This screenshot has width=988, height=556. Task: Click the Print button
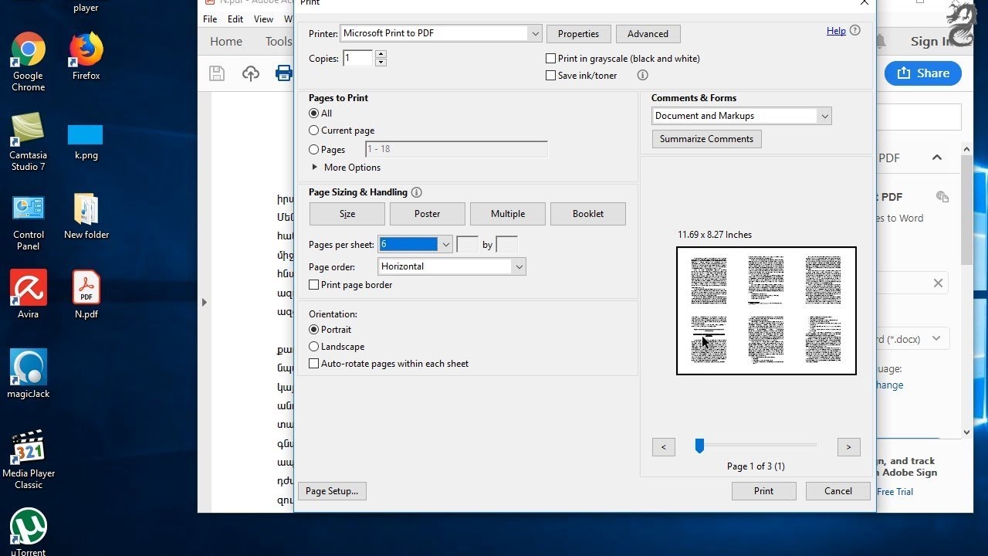[763, 491]
